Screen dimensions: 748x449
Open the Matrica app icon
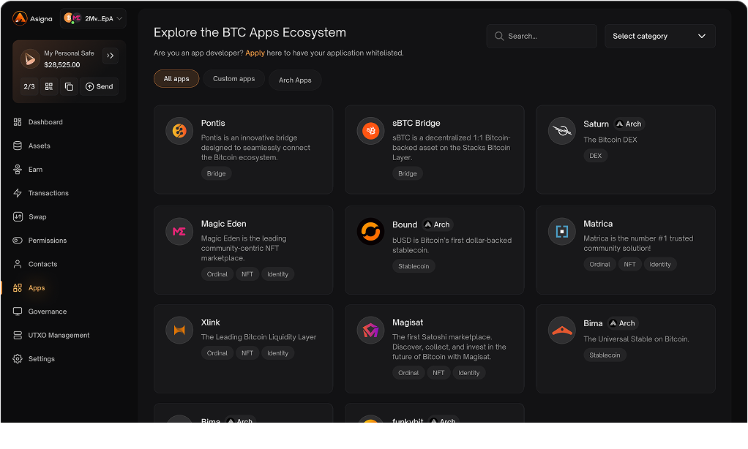(x=561, y=231)
